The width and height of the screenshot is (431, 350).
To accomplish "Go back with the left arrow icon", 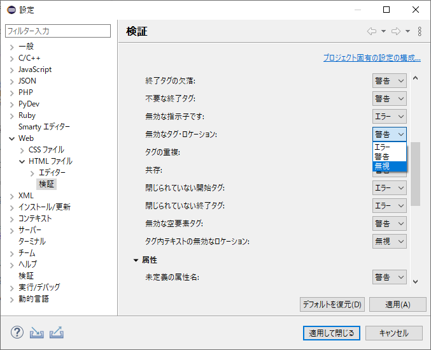I will point(372,31).
